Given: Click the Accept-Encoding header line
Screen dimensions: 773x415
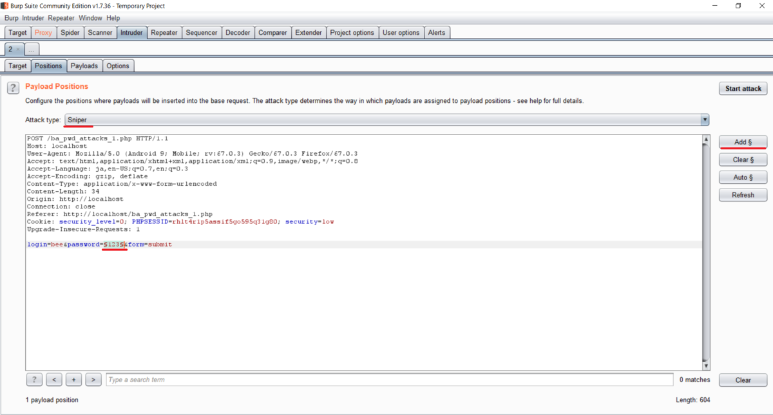Looking at the screenshot, I should click(87, 176).
